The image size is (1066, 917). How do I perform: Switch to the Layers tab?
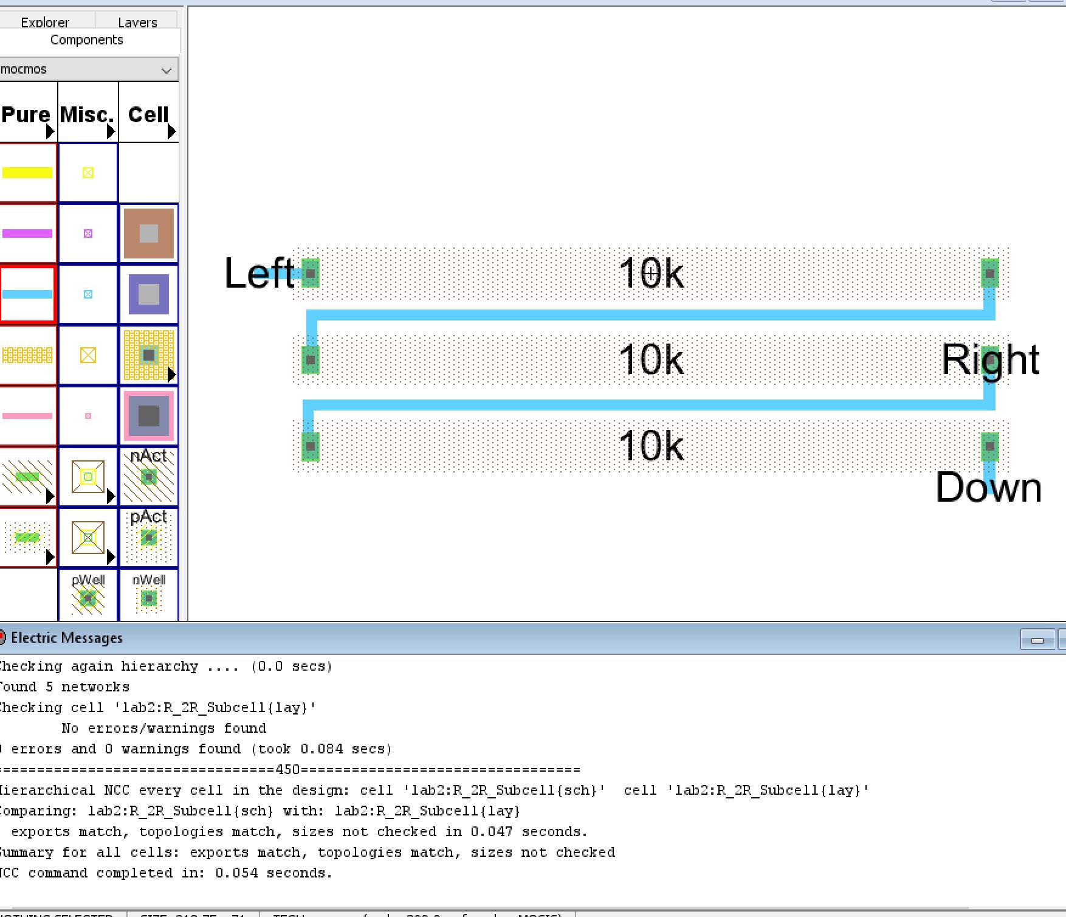(x=137, y=22)
